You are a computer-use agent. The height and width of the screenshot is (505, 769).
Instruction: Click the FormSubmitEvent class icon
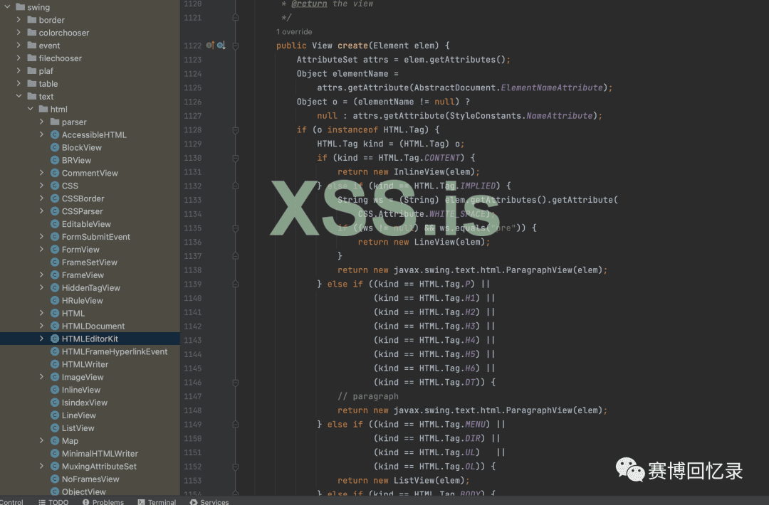pos(55,237)
